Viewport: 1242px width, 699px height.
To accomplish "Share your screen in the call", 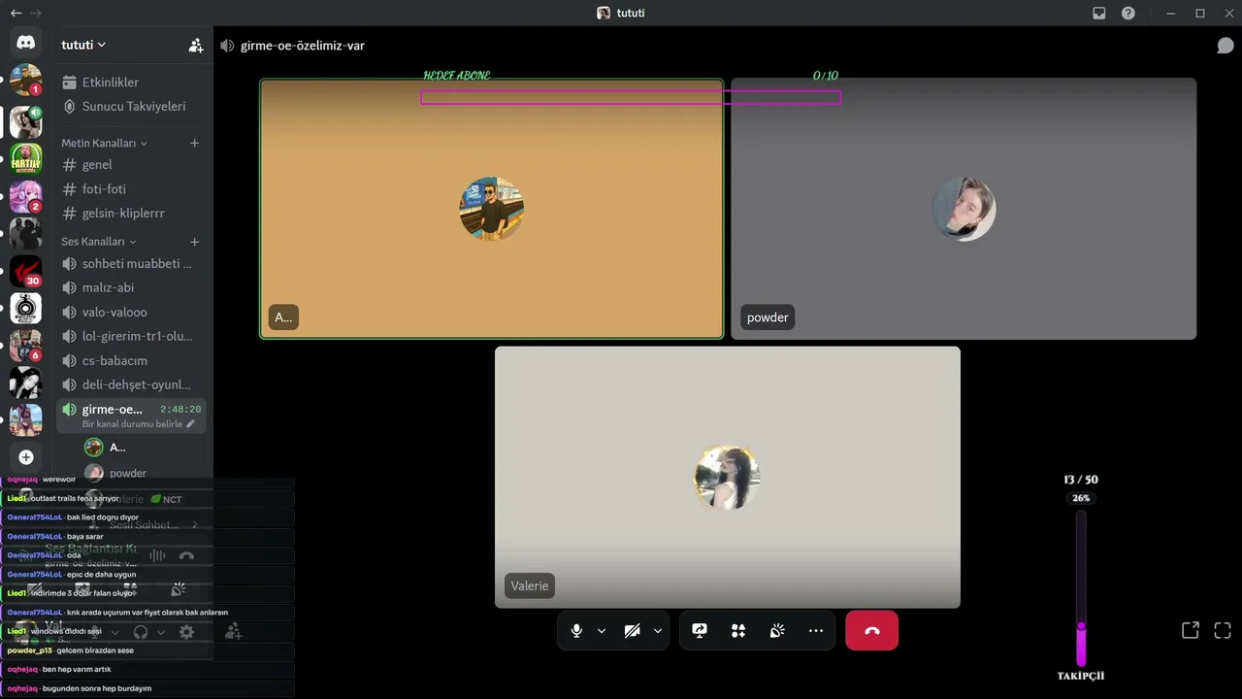I will click(x=700, y=631).
